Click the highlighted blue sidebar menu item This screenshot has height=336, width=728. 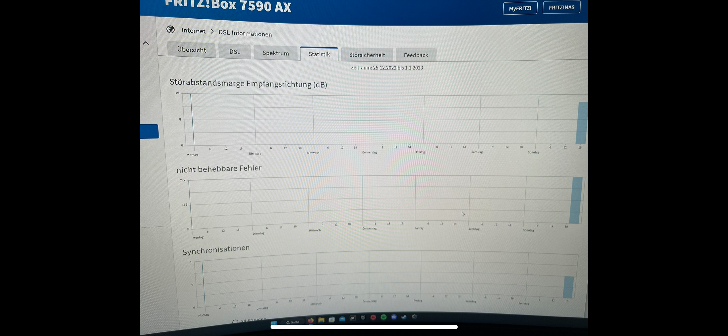(x=149, y=132)
